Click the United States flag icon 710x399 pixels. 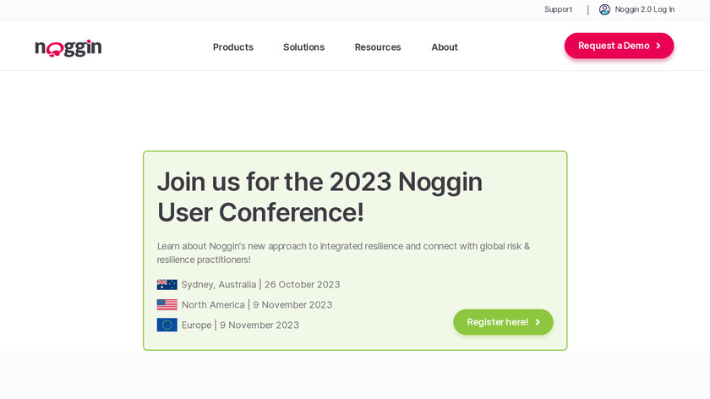pos(167,305)
